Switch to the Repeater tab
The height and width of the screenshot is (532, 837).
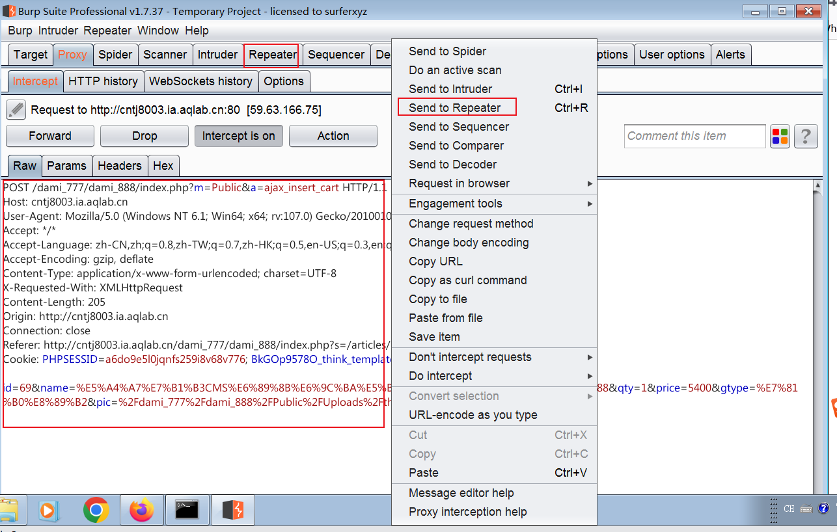[x=272, y=55]
